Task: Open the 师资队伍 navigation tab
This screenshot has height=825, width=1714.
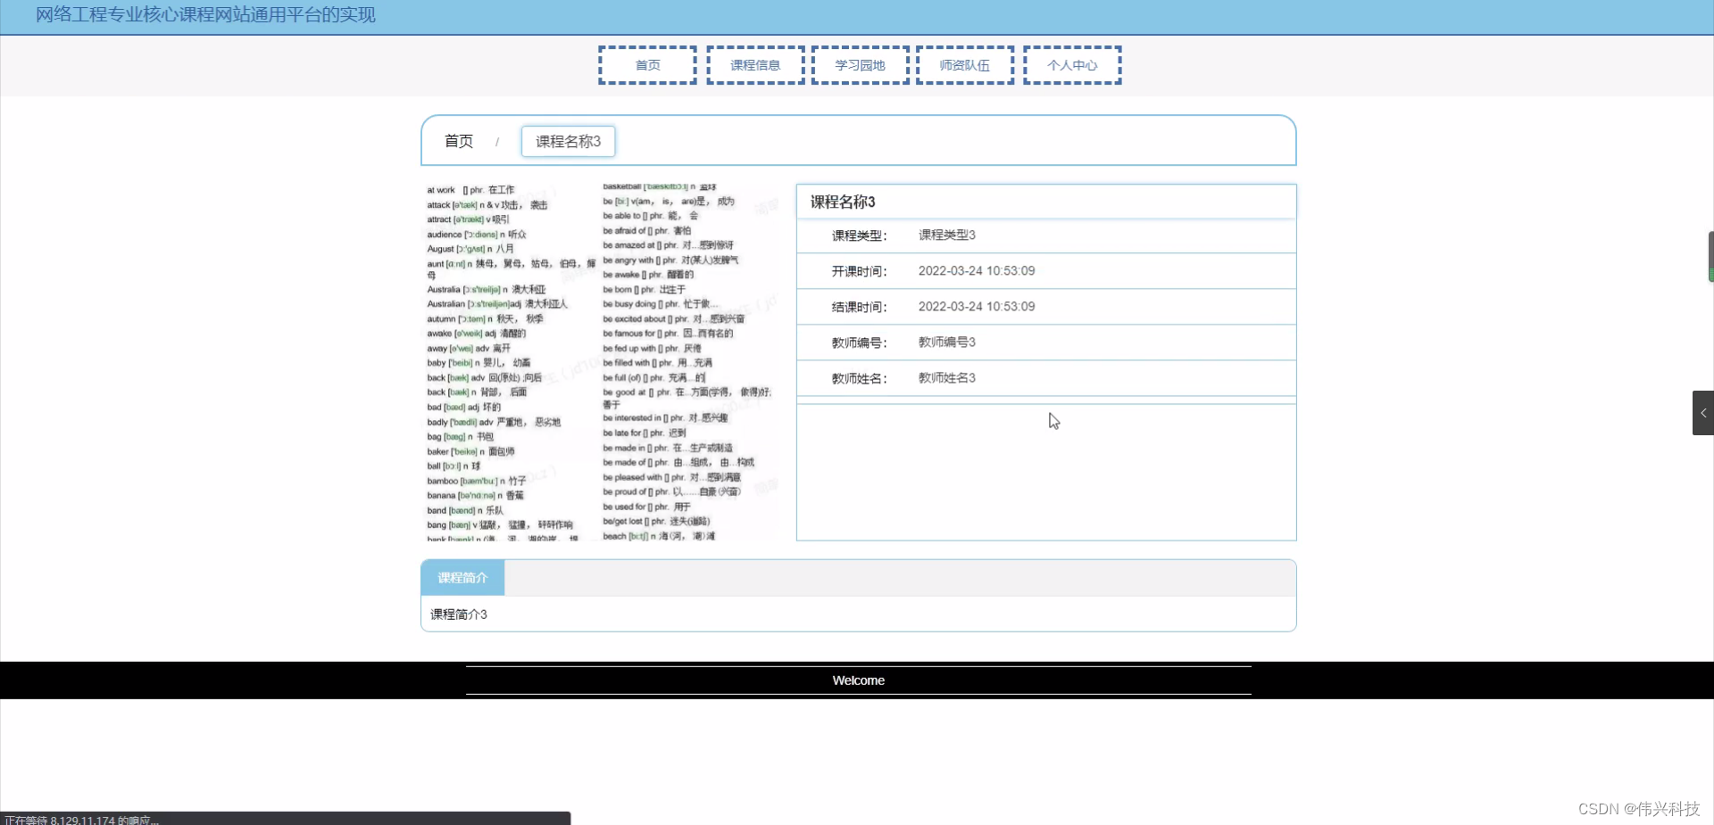Action: [964, 64]
